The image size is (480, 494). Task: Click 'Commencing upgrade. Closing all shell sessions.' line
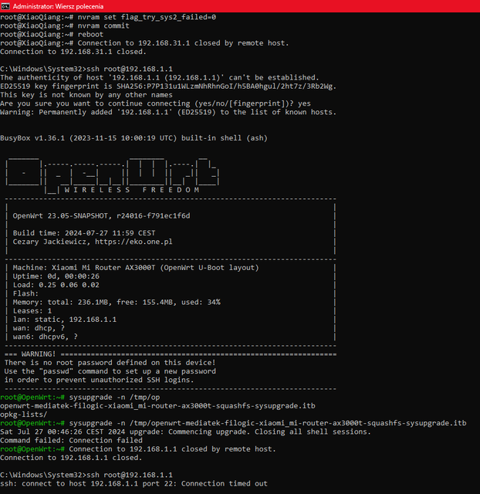(x=185, y=431)
